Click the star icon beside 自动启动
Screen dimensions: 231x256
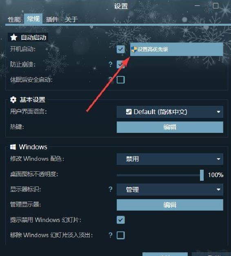pos(14,37)
